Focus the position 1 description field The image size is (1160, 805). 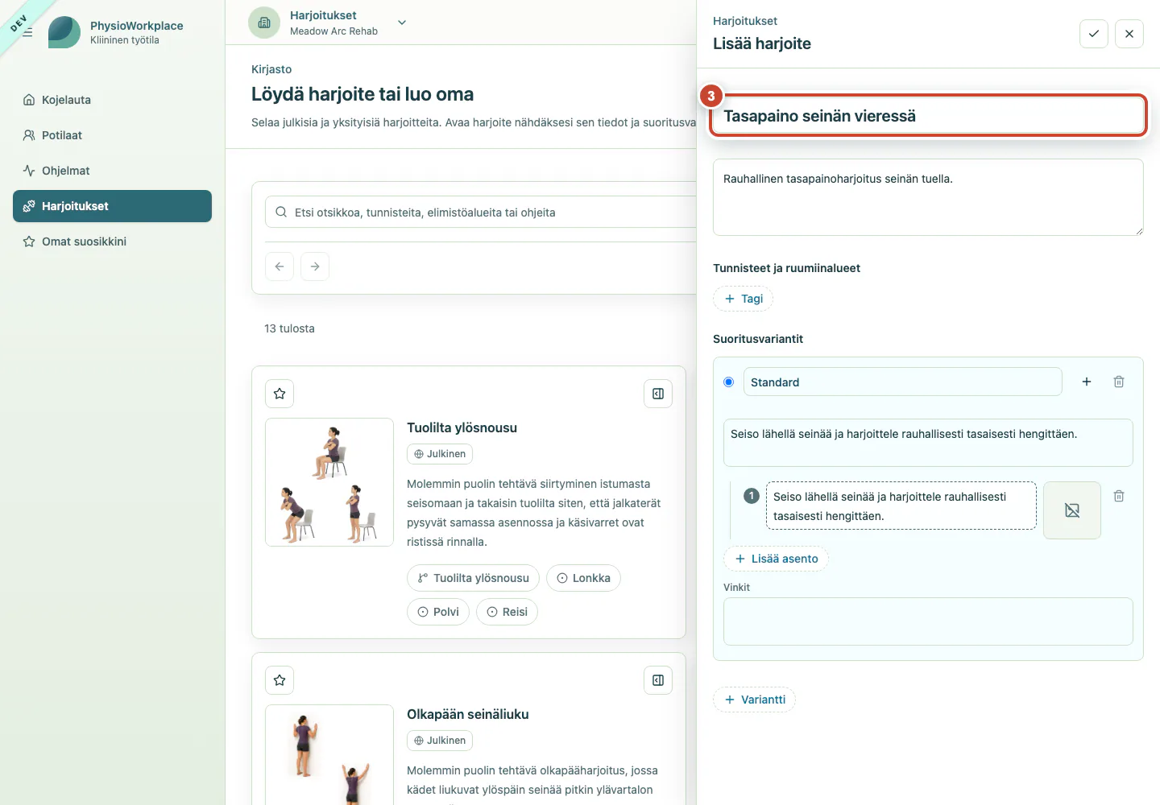901,506
